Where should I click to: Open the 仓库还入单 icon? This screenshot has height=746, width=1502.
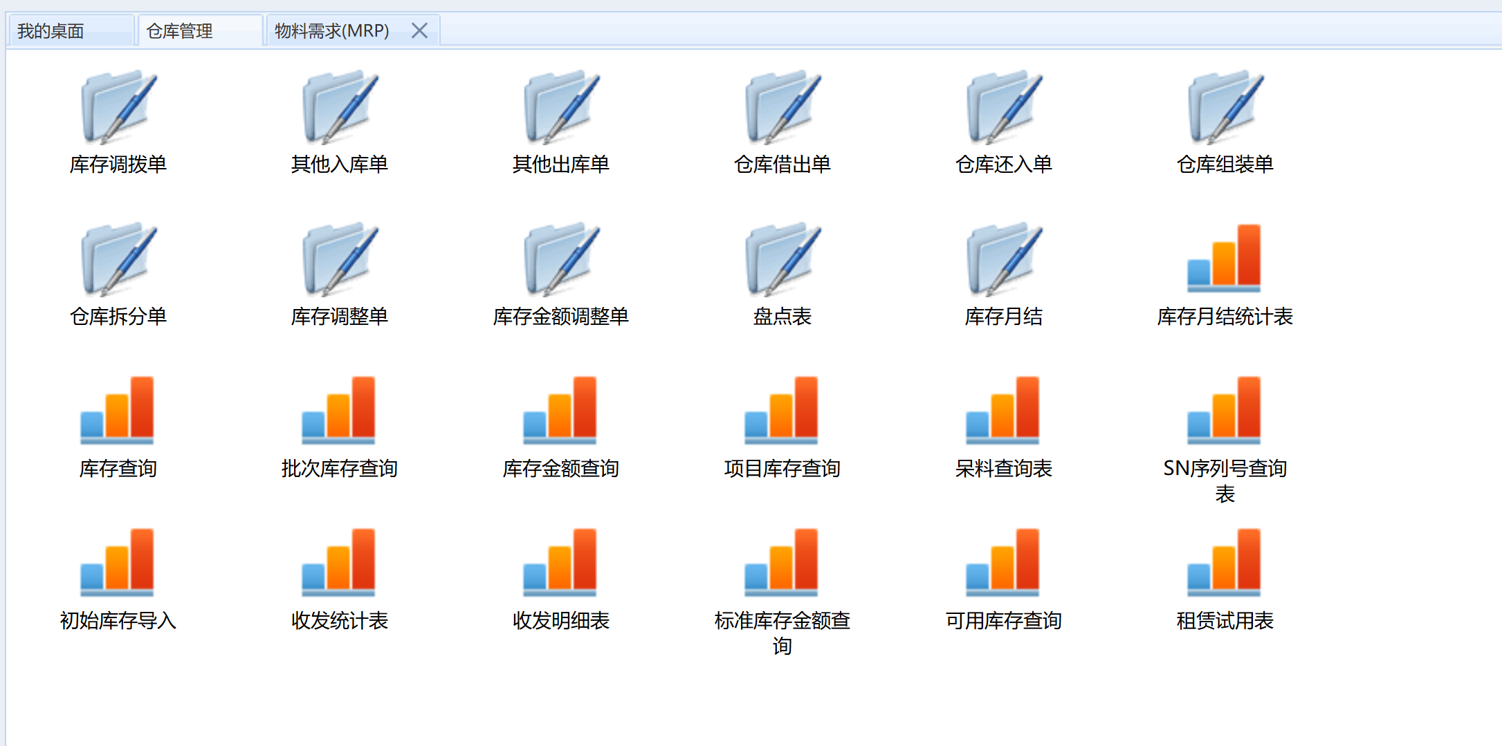coord(1004,107)
